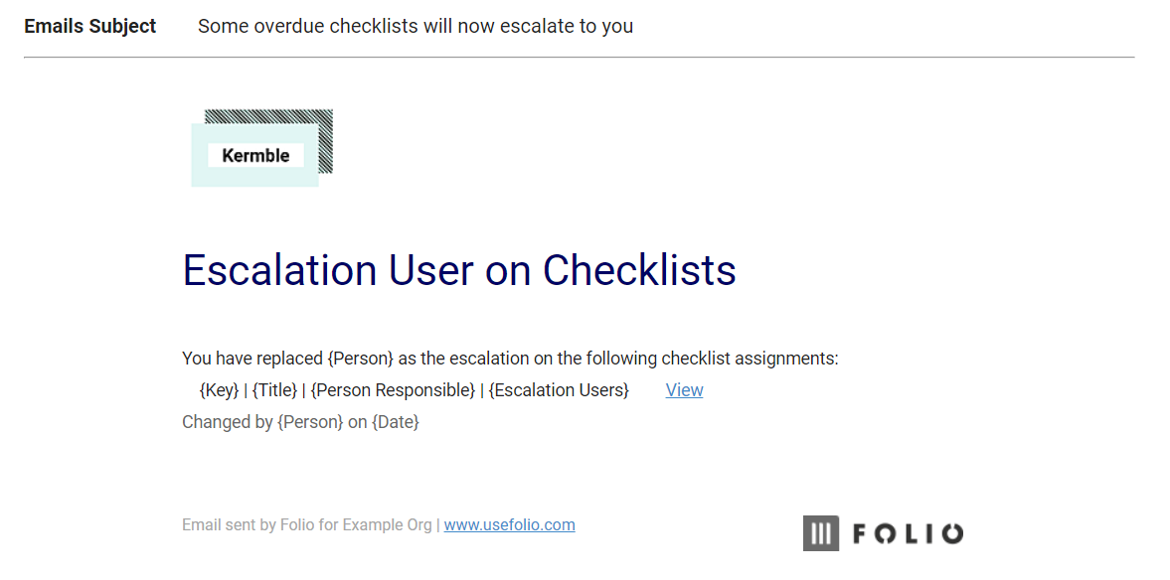Select the Escalation User on Checklists heading
The image size is (1170, 580).
459,270
